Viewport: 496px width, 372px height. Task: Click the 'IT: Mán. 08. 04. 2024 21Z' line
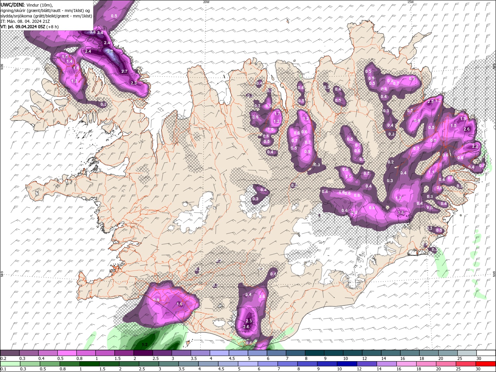click(x=26, y=21)
